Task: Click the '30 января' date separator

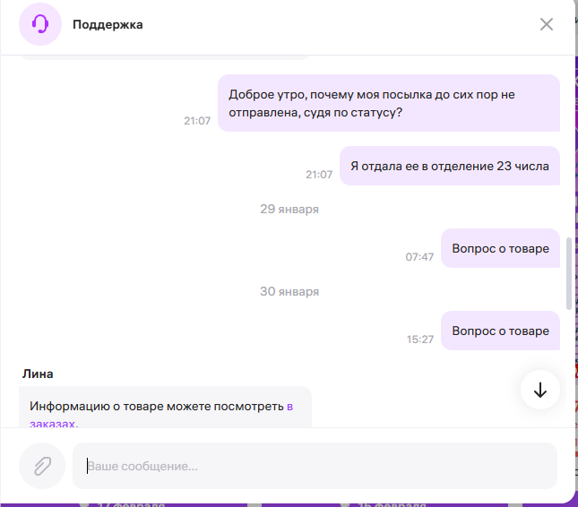Action: (x=289, y=291)
